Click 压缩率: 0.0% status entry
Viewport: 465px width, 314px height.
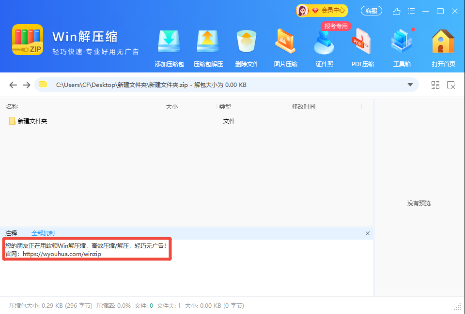(113, 306)
